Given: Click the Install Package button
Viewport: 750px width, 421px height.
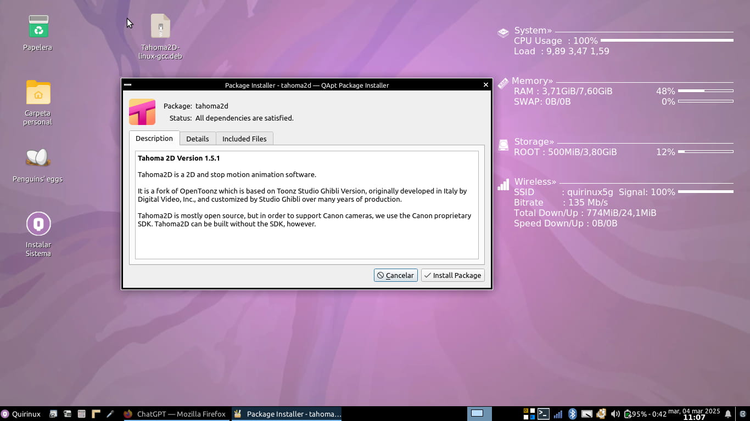Looking at the screenshot, I should [453, 275].
